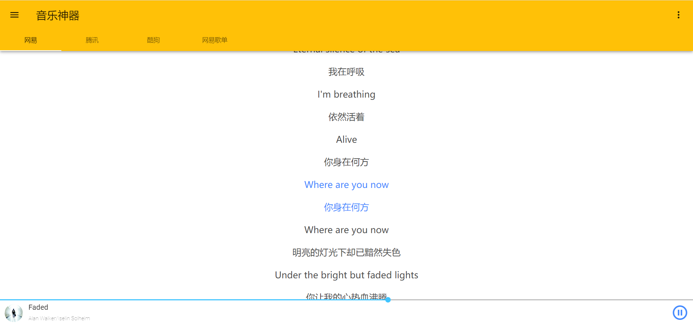Image resolution: width=693 pixels, height=326 pixels.
Task: Select lyric "Under the bright but faded lights"
Action: pyautogui.click(x=346, y=275)
